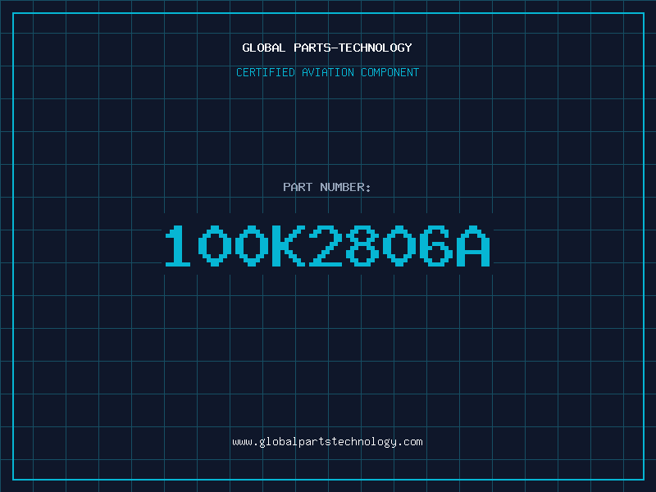Click the word PARTS-TECHNOLOGY in the title

point(353,48)
